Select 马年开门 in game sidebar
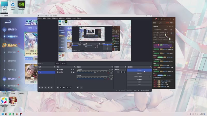This screenshot has height=116, width=207. (12, 70)
